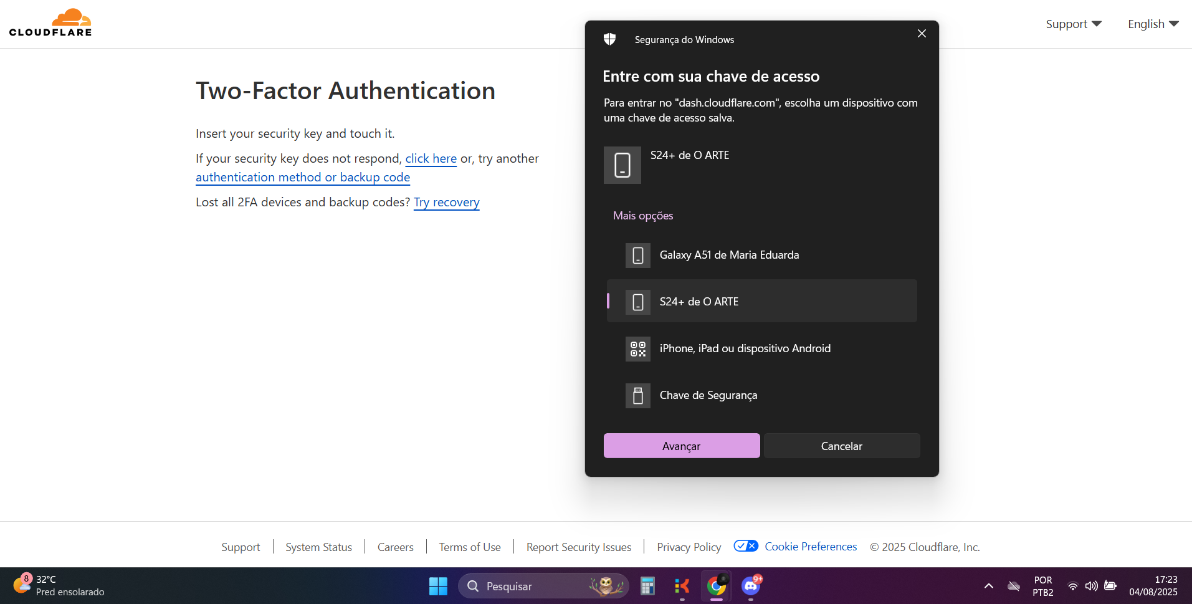Visit the Careers footer link
1192x604 pixels.
396,547
